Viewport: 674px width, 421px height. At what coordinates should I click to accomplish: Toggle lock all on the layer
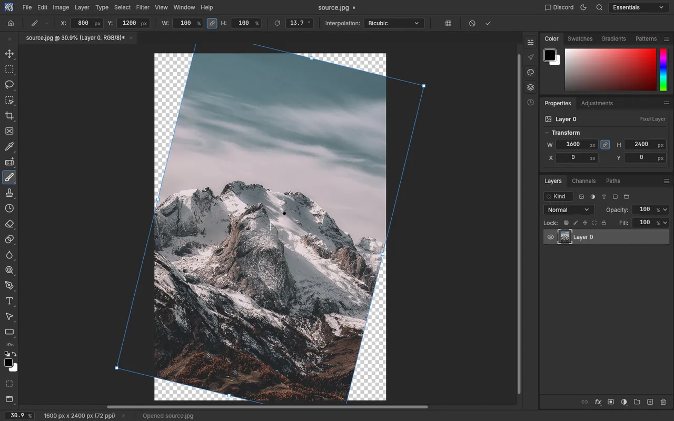tap(604, 223)
